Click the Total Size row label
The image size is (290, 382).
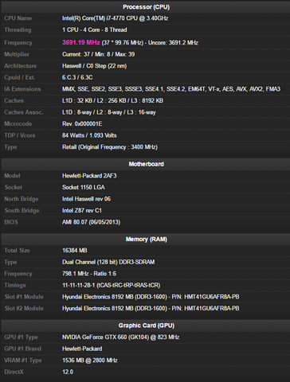coord(17,251)
